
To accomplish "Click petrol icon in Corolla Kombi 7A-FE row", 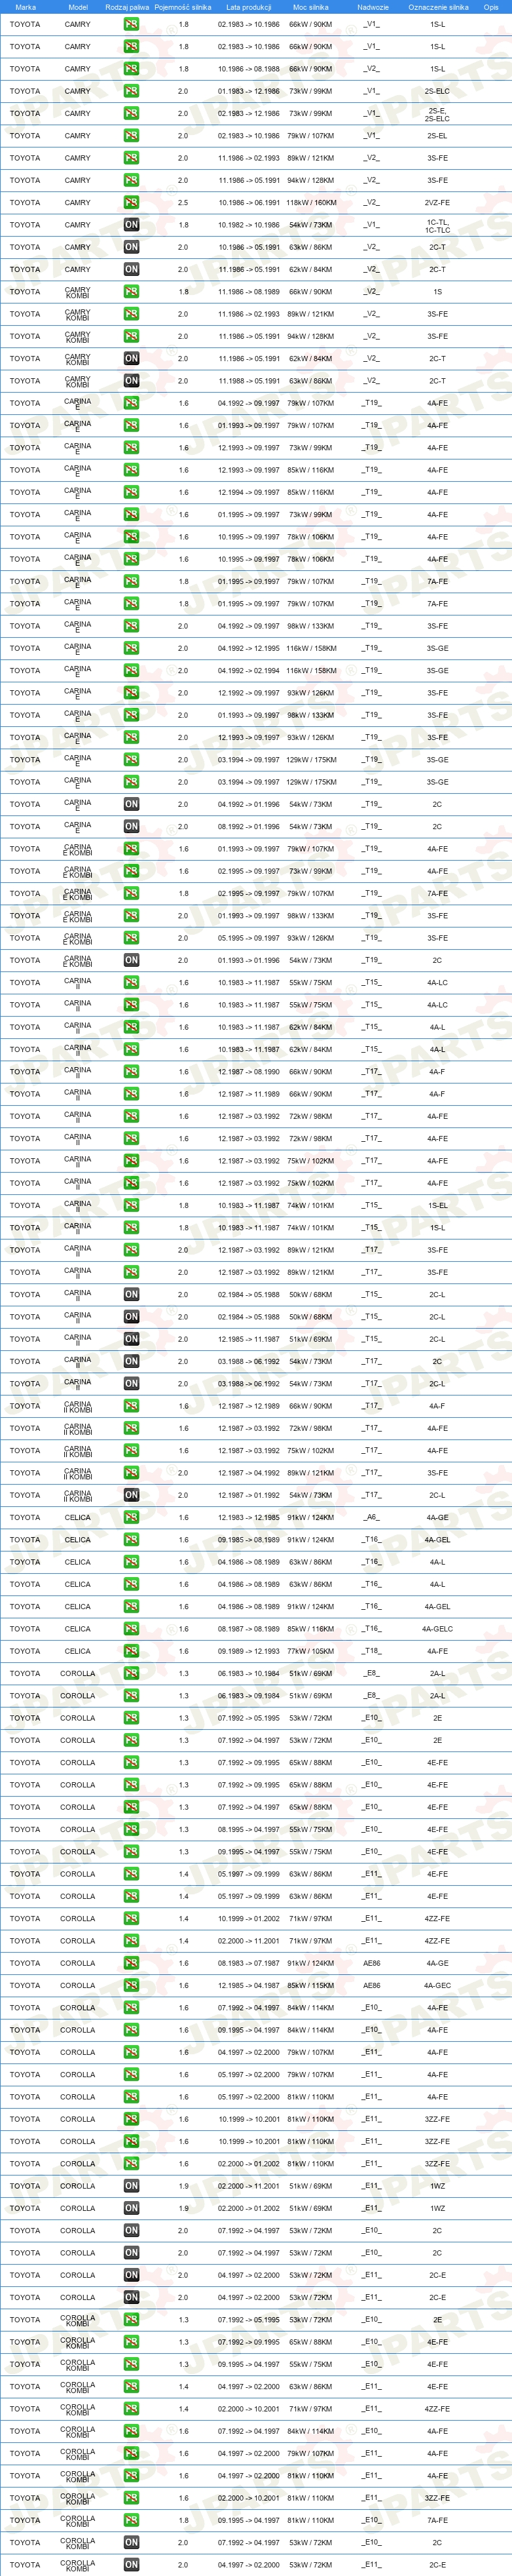I will pos(132,2521).
